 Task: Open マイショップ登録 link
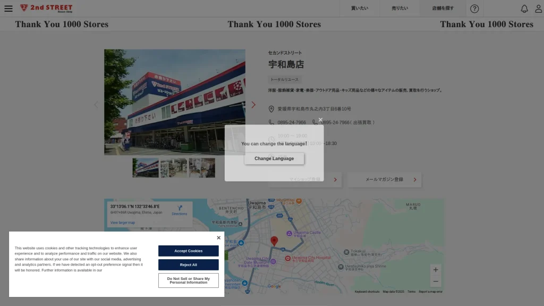305,180
